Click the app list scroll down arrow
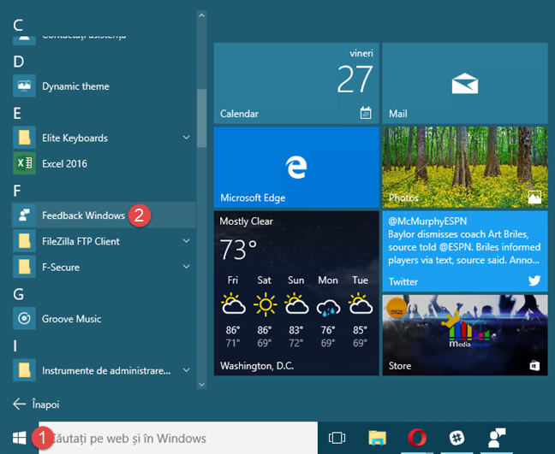The image size is (555, 454). (x=202, y=385)
